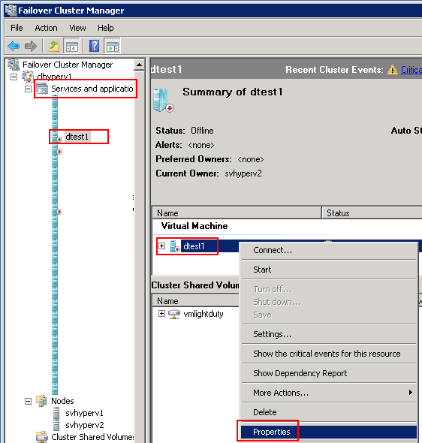422x443 pixels.
Task: Open the Action menu
Action: 46,28
